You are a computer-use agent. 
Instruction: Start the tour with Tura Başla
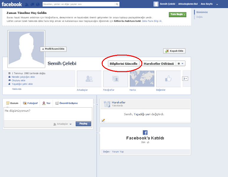177,14
